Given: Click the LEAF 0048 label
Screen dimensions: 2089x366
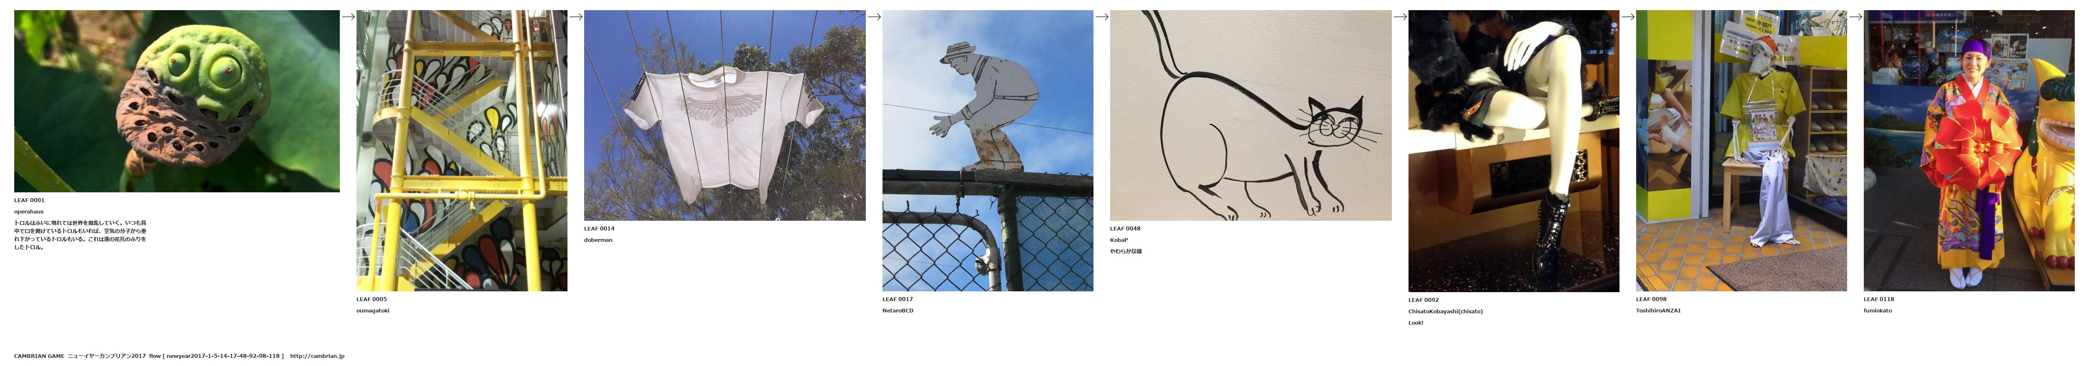Looking at the screenshot, I should click(x=1125, y=228).
